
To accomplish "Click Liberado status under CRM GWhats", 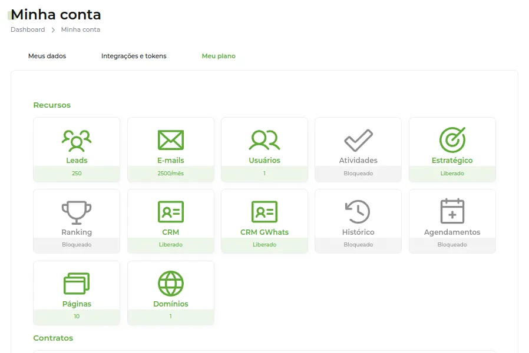I will 264,245.
